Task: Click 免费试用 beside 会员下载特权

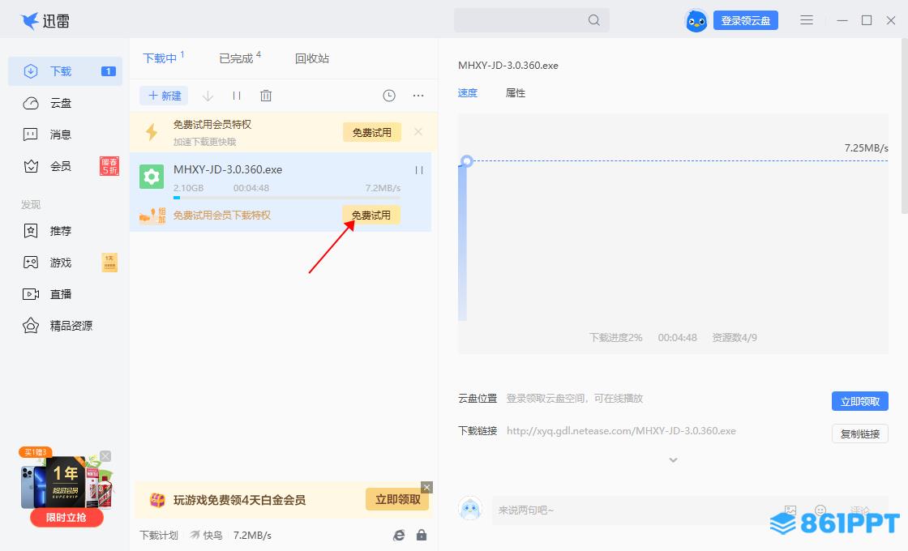Action: tap(371, 216)
